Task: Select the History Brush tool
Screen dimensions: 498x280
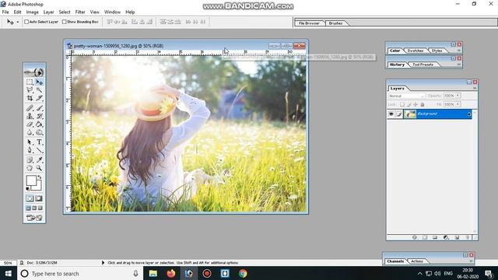Action: pos(39,116)
